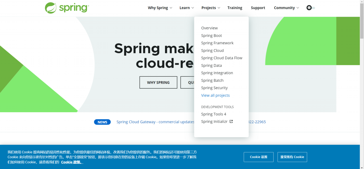
Task: Open the Cookie 政策 link
Action: click(72, 162)
